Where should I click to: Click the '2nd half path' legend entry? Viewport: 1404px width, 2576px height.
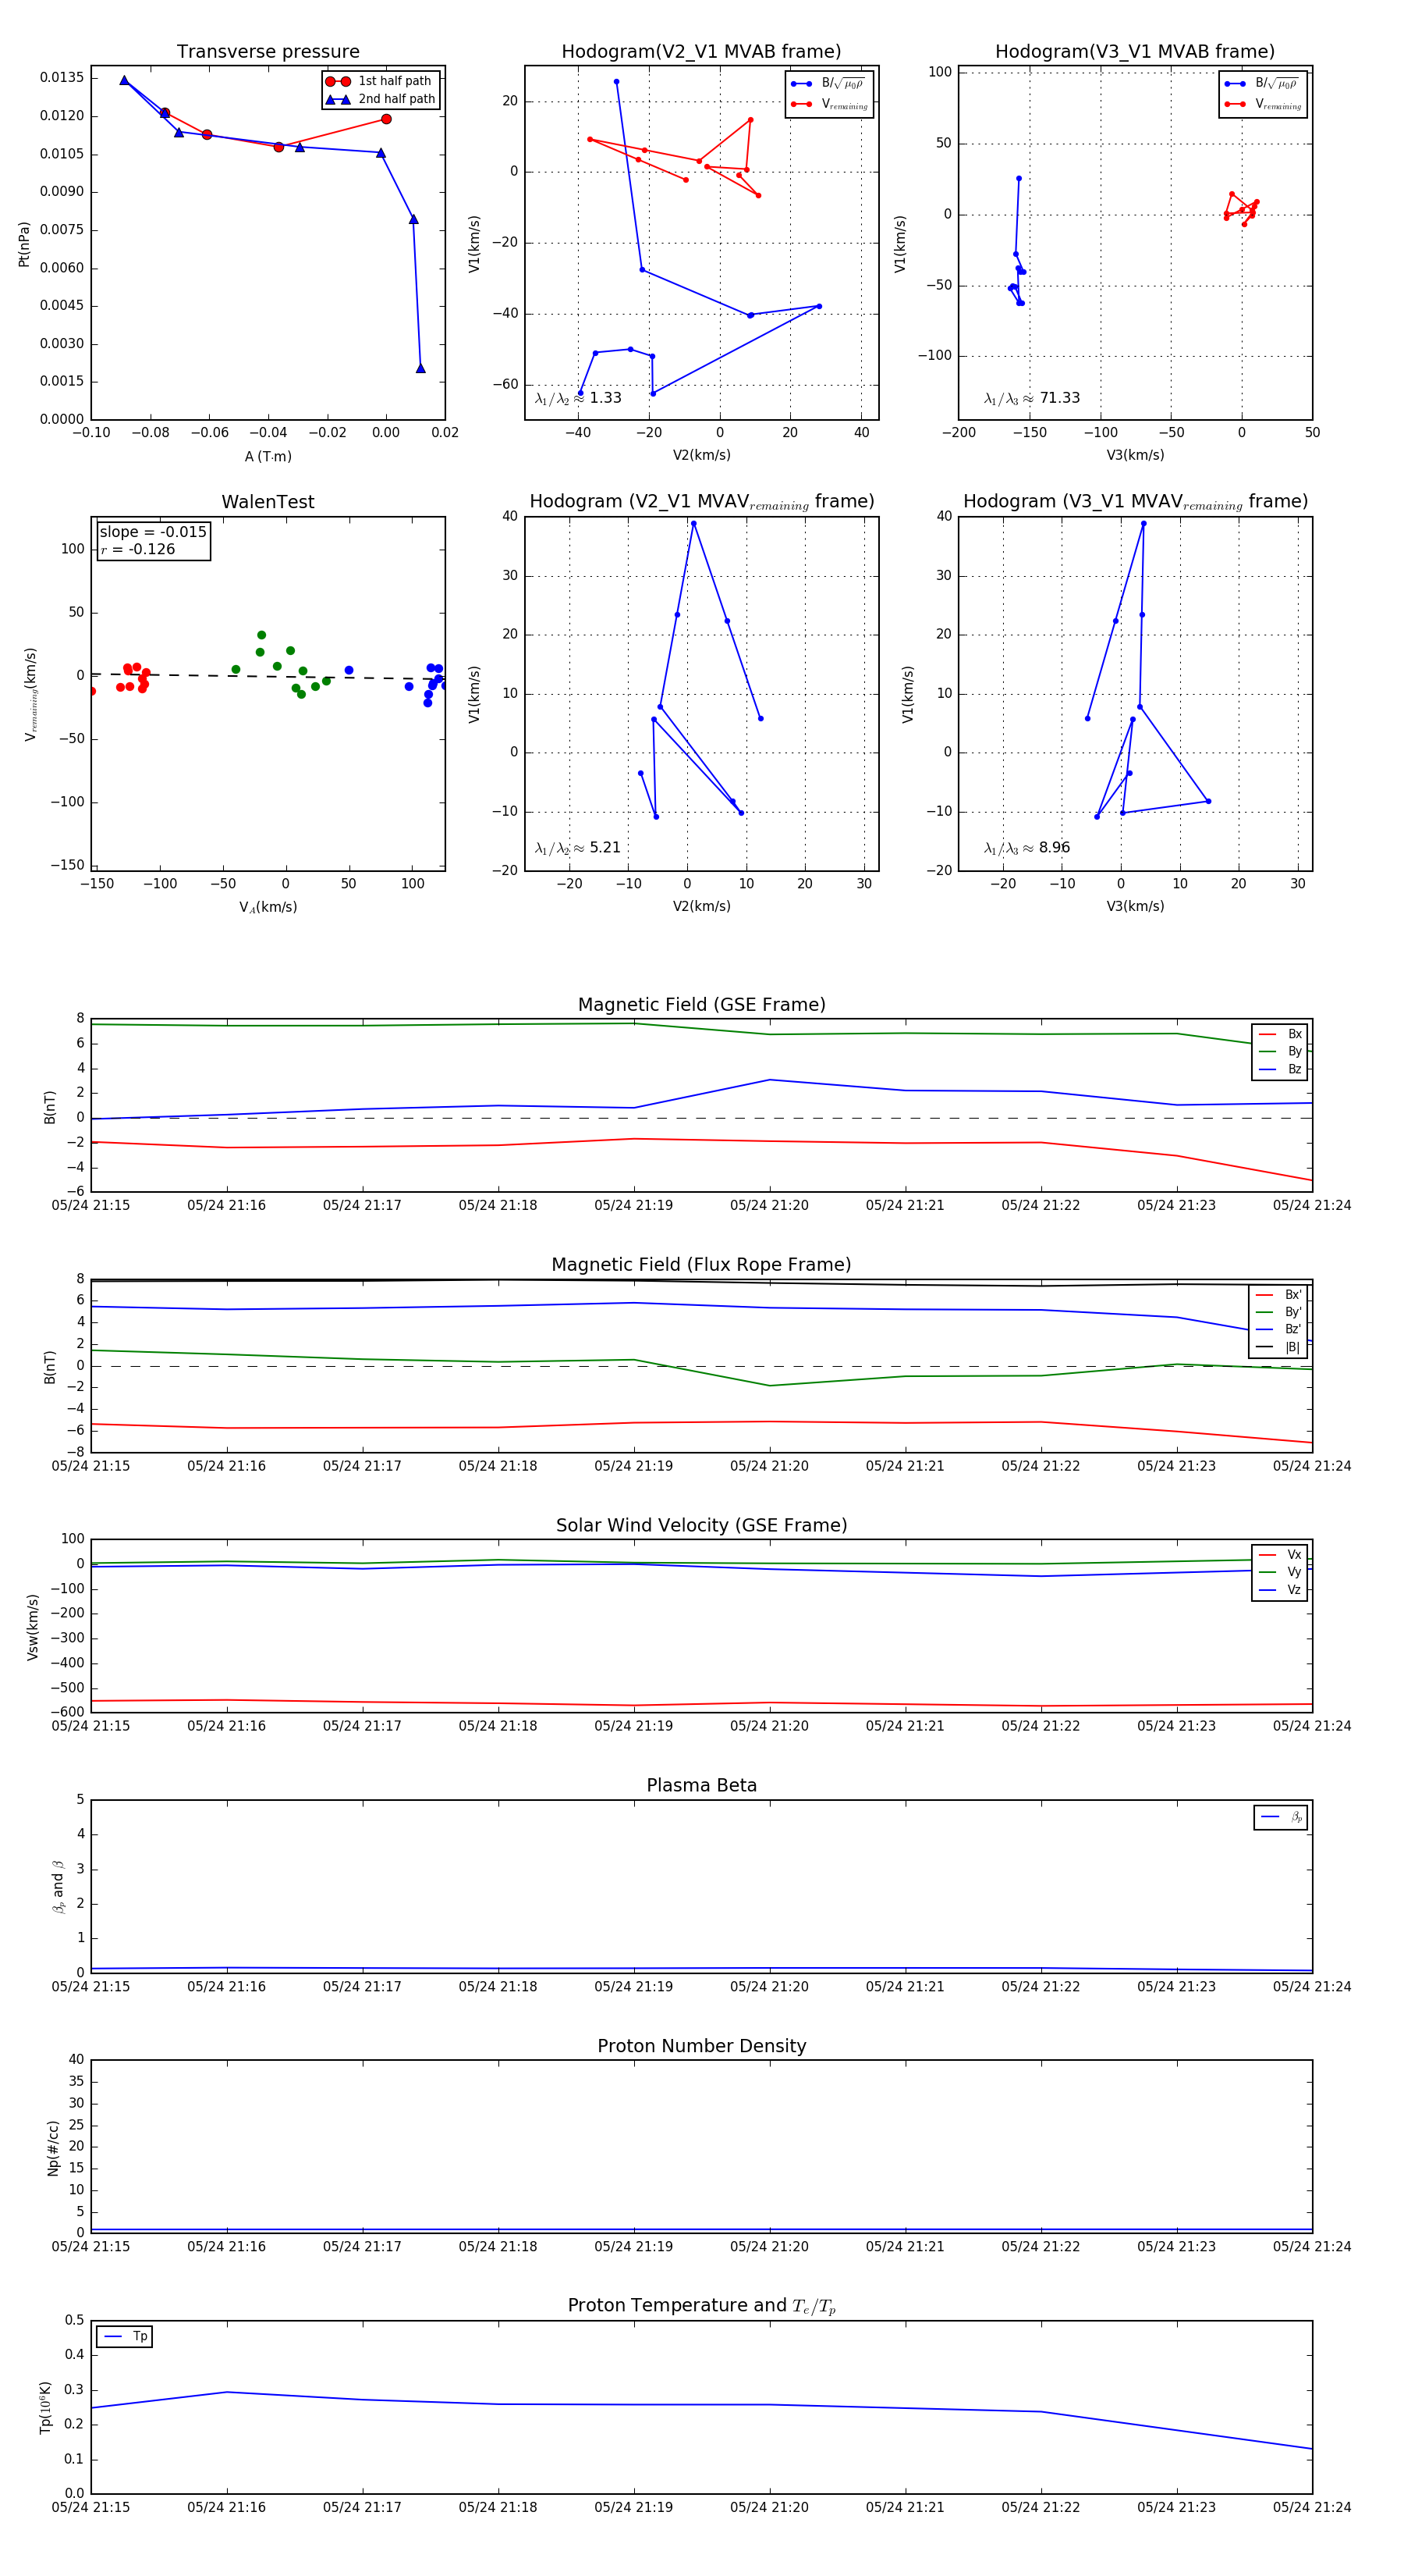pos(381,99)
